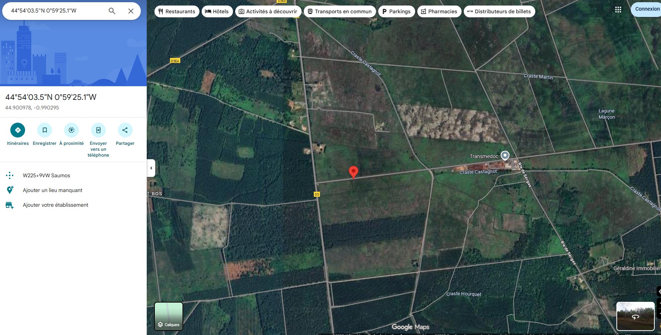Copy plus code W225+9VW Saumos
This screenshot has width=661, height=335.
click(46, 175)
